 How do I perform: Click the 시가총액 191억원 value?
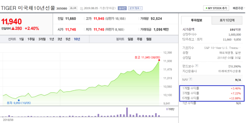235,30
